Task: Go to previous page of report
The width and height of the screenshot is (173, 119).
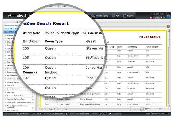Action: (45, 109)
